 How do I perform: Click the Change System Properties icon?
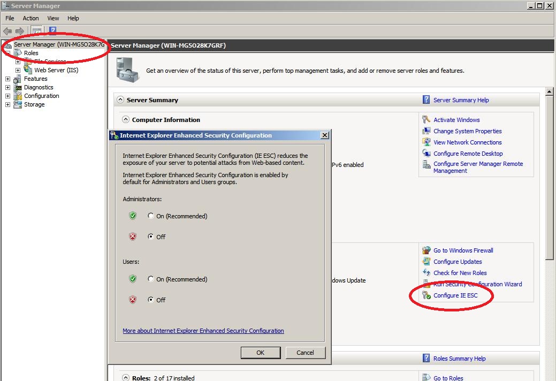(426, 131)
